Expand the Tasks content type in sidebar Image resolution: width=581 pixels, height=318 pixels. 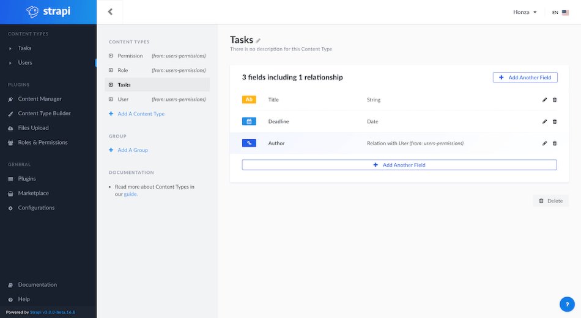[24, 48]
